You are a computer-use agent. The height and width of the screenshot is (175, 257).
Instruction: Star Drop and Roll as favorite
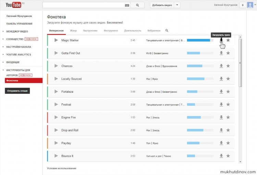[228, 130]
